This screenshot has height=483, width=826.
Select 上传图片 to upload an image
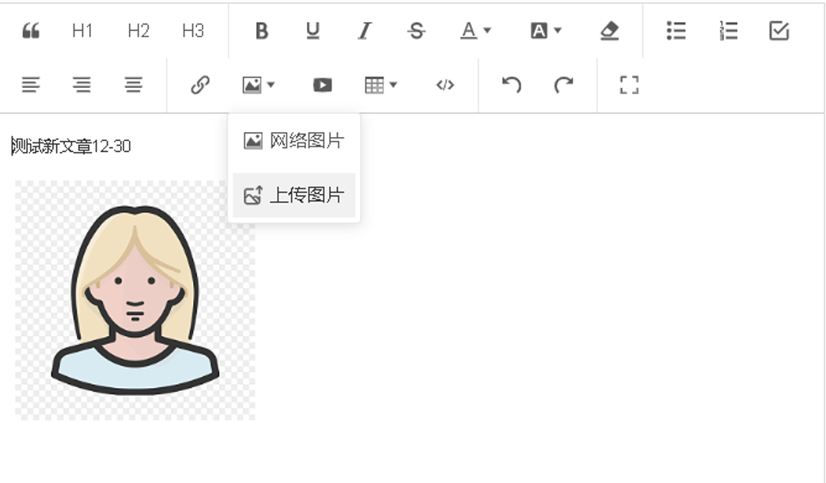point(294,196)
